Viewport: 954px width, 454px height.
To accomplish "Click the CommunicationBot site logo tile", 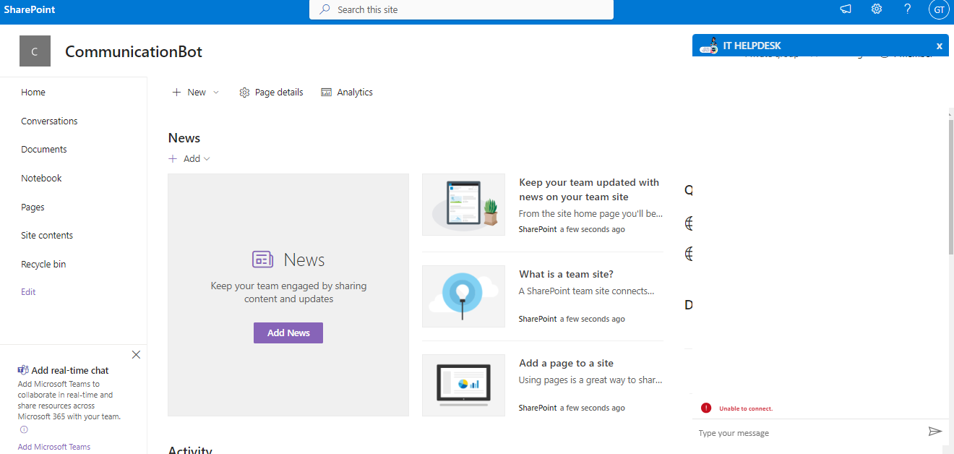I will (x=35, y=51).
